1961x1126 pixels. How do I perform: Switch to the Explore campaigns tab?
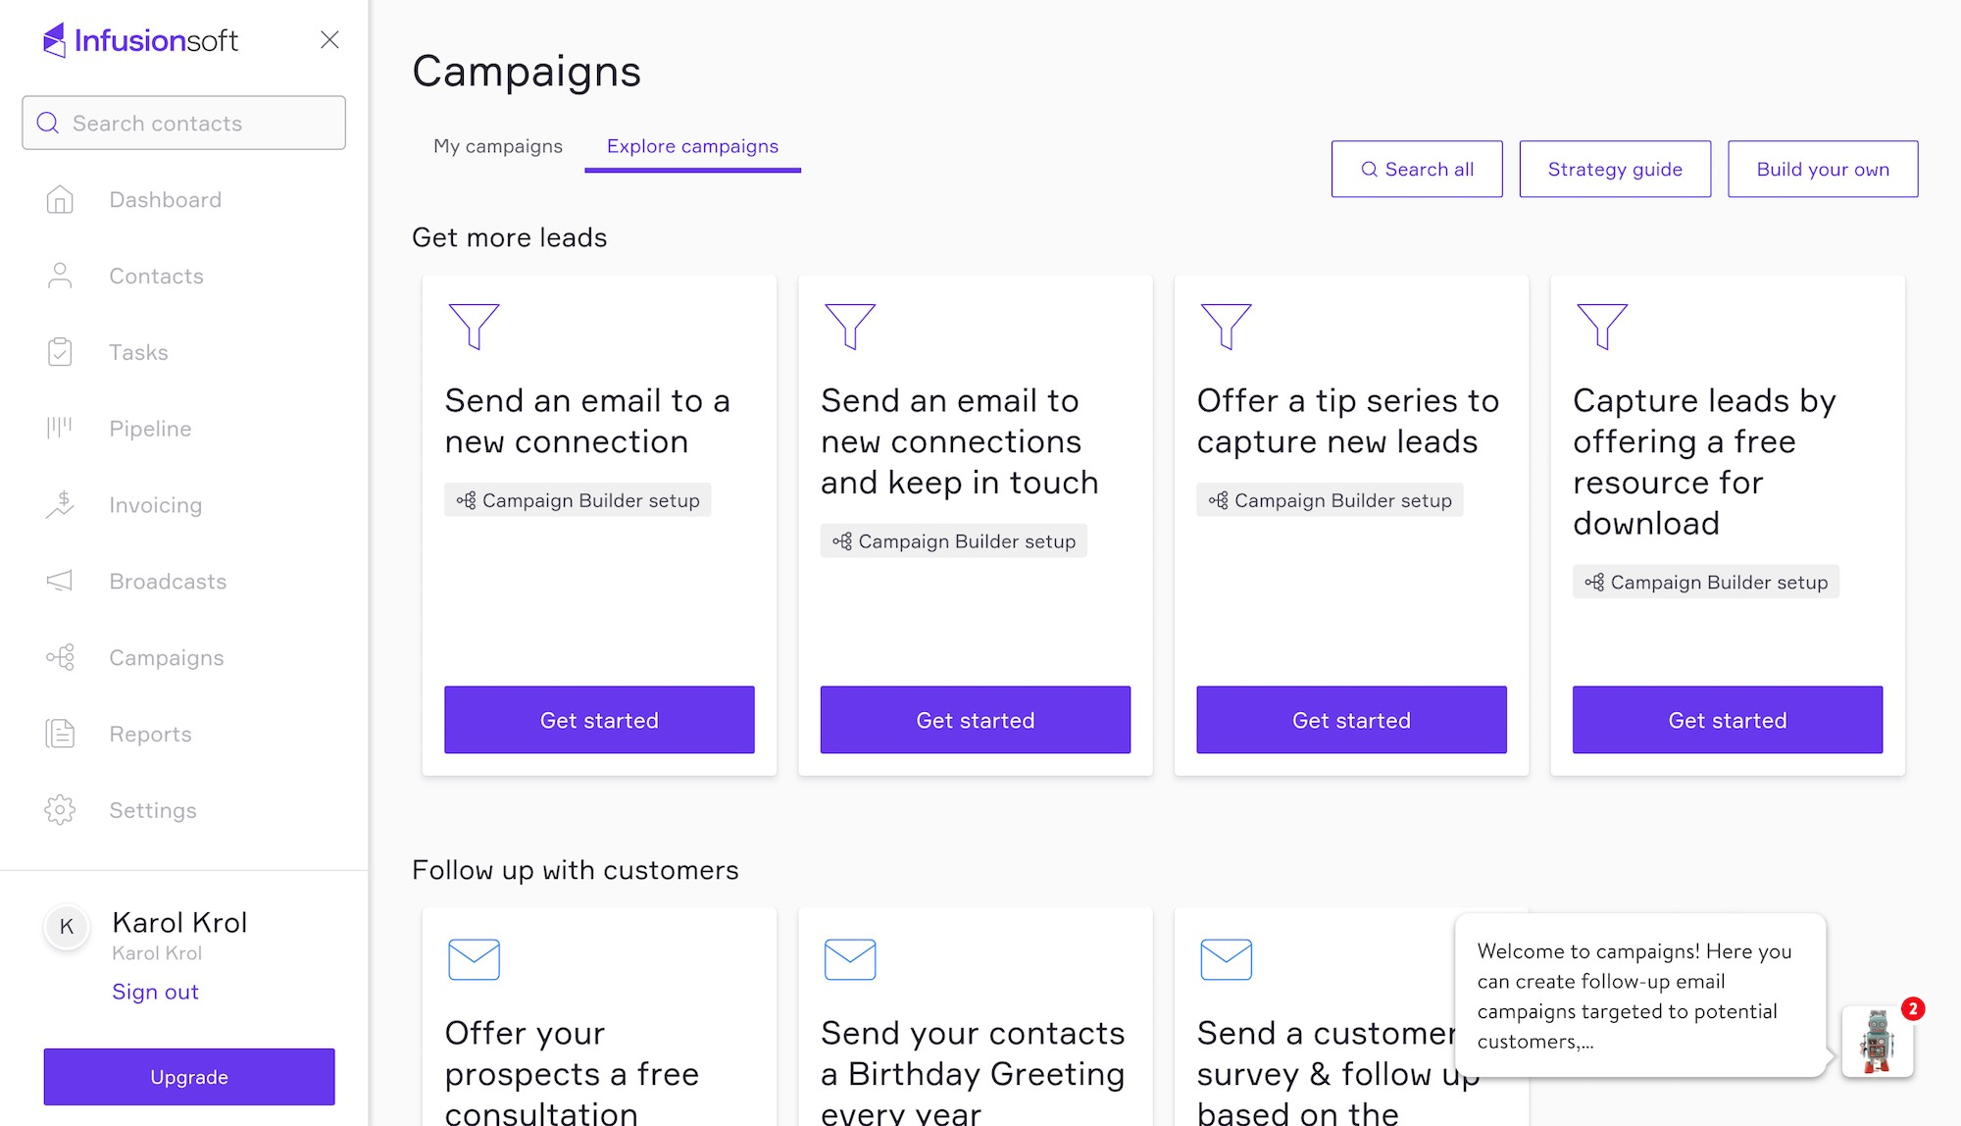click(692, 146)
